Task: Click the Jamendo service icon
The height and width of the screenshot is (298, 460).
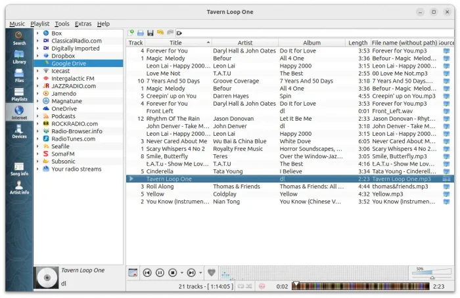Action: coord(46,93)
